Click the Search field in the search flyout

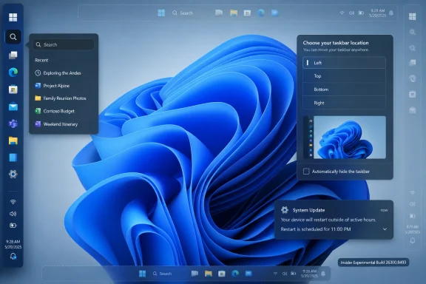click(x=64, y=44)
